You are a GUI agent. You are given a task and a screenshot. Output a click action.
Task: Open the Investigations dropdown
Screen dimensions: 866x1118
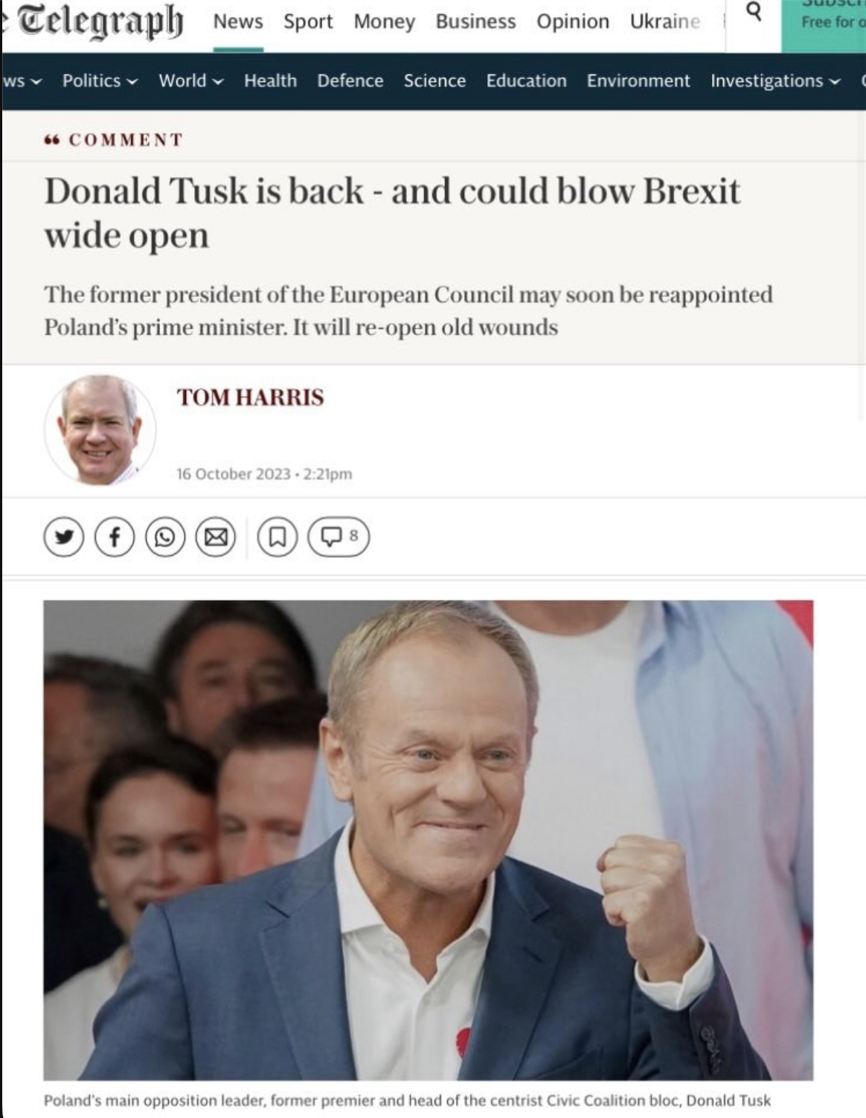(774, 80)
